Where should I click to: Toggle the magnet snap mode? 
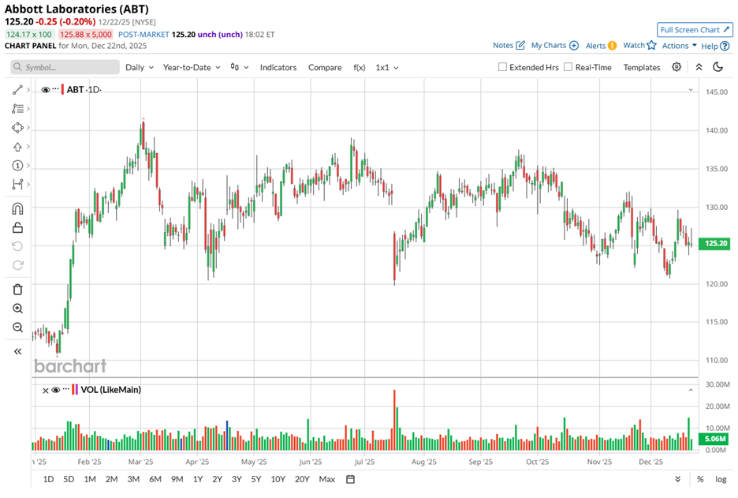pyautogui.click(x=17, y=208)
